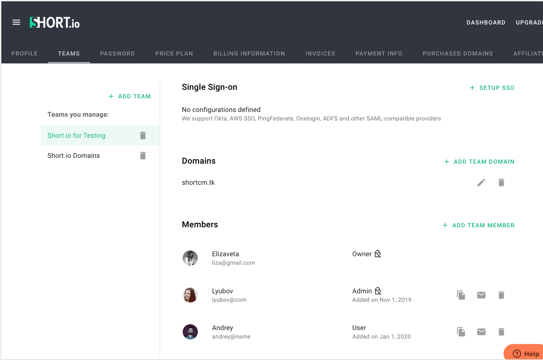
Task: Click the Short.io logo
Action: pos(55,22)
